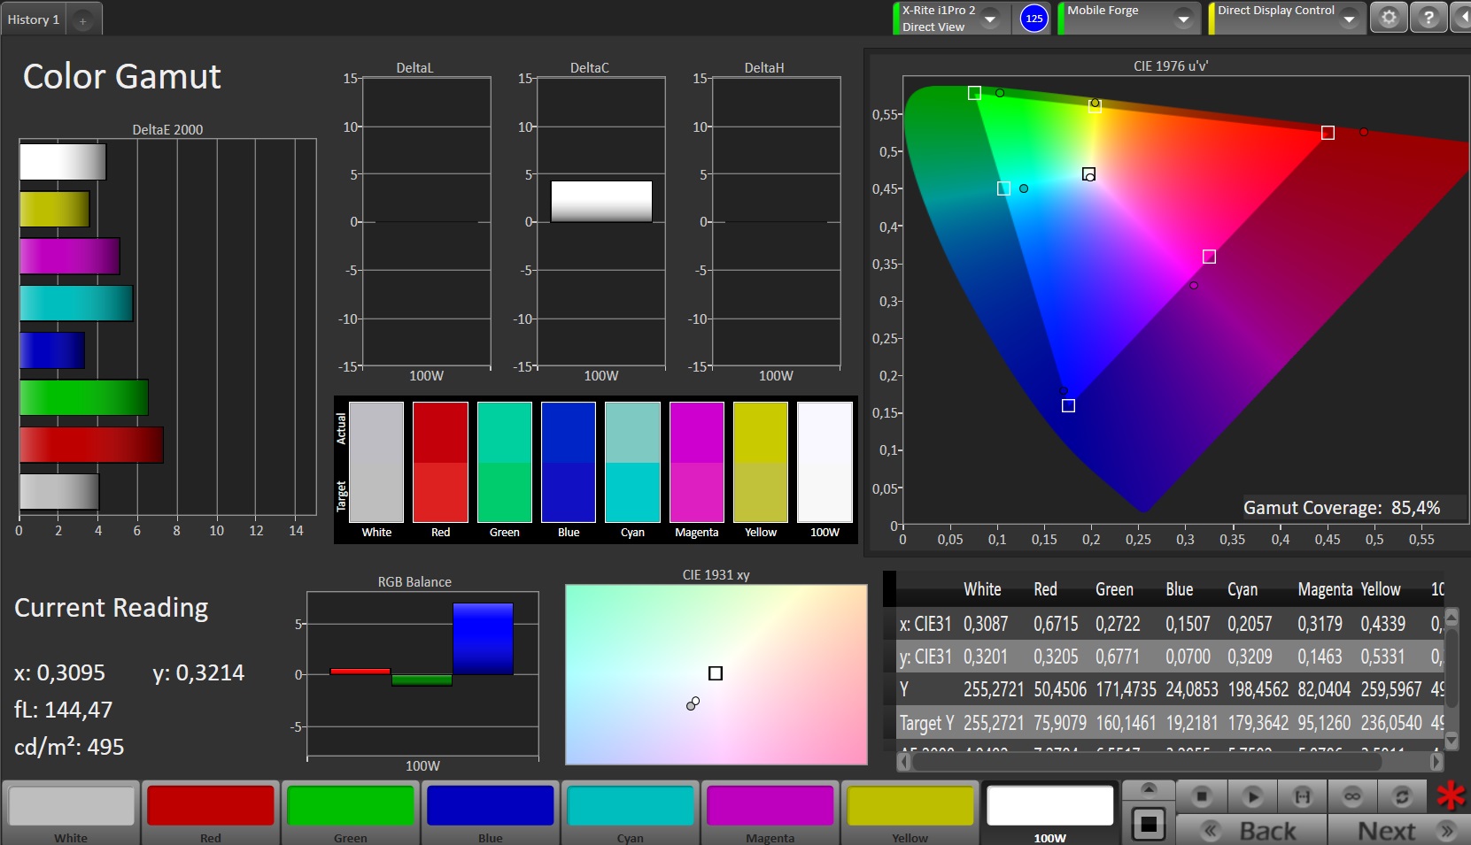Click the continuous read infinity icon
The height and width of the screenshot is (845, 1471).
click(x=1352, y=796)
